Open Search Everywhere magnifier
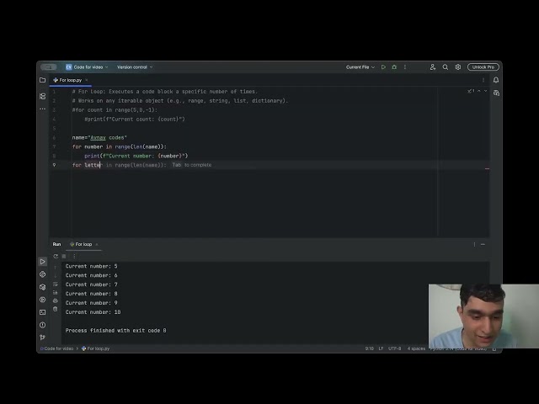Image resolution: width=539 pixels, height=404 pixels. (446, 67)
